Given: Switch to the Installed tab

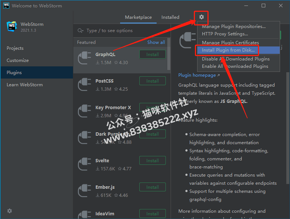Looking at the screenshot, I should pyautogui.click(x=170, y=17).
